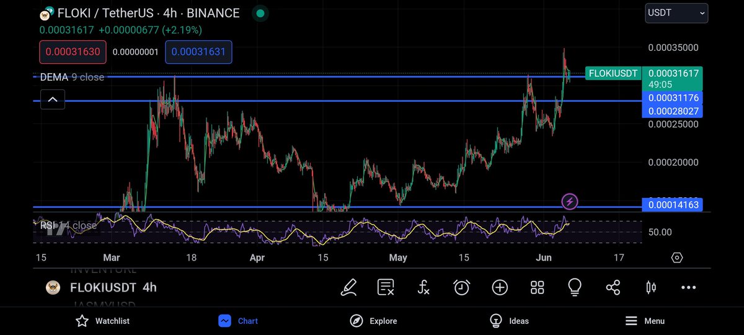Select the 0.00031176 horizontal line price label

[x=673, y=98]
